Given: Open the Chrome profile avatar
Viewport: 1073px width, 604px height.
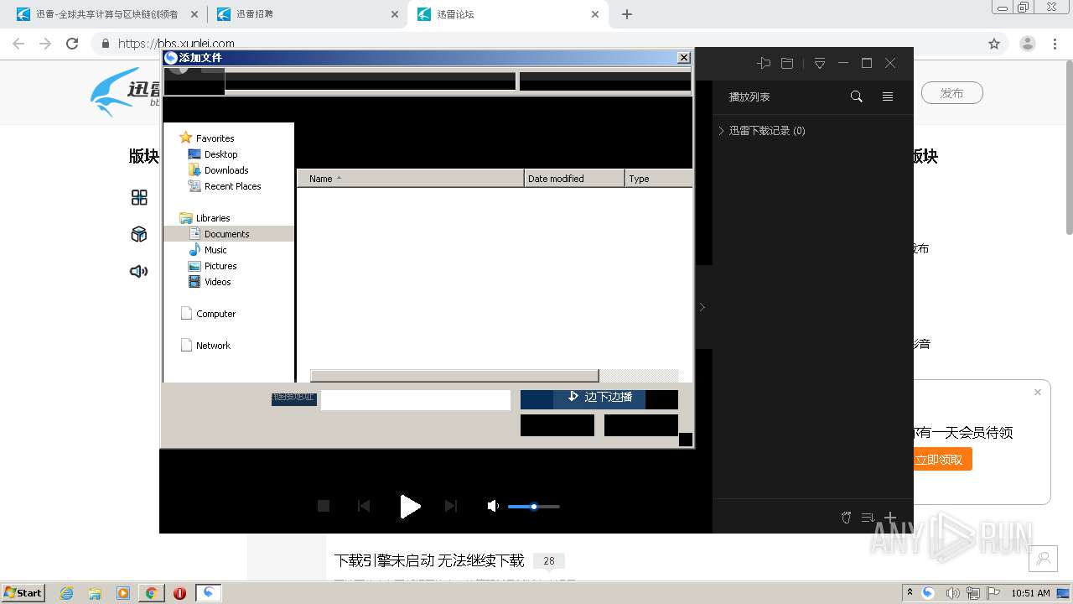Looking at the screenshot, I should [x=1028, y=44].
